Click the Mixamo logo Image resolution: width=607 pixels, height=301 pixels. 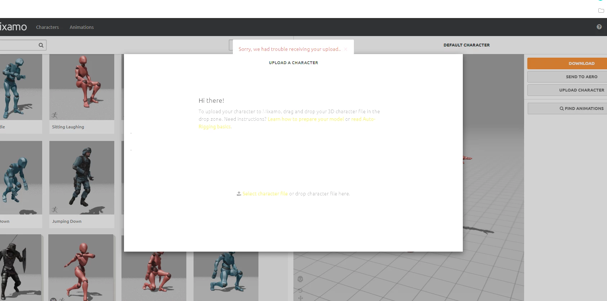[x=13, y=27]
